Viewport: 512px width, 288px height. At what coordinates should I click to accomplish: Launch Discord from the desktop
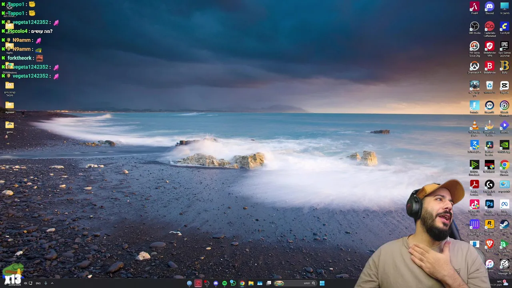pos(489,8)
